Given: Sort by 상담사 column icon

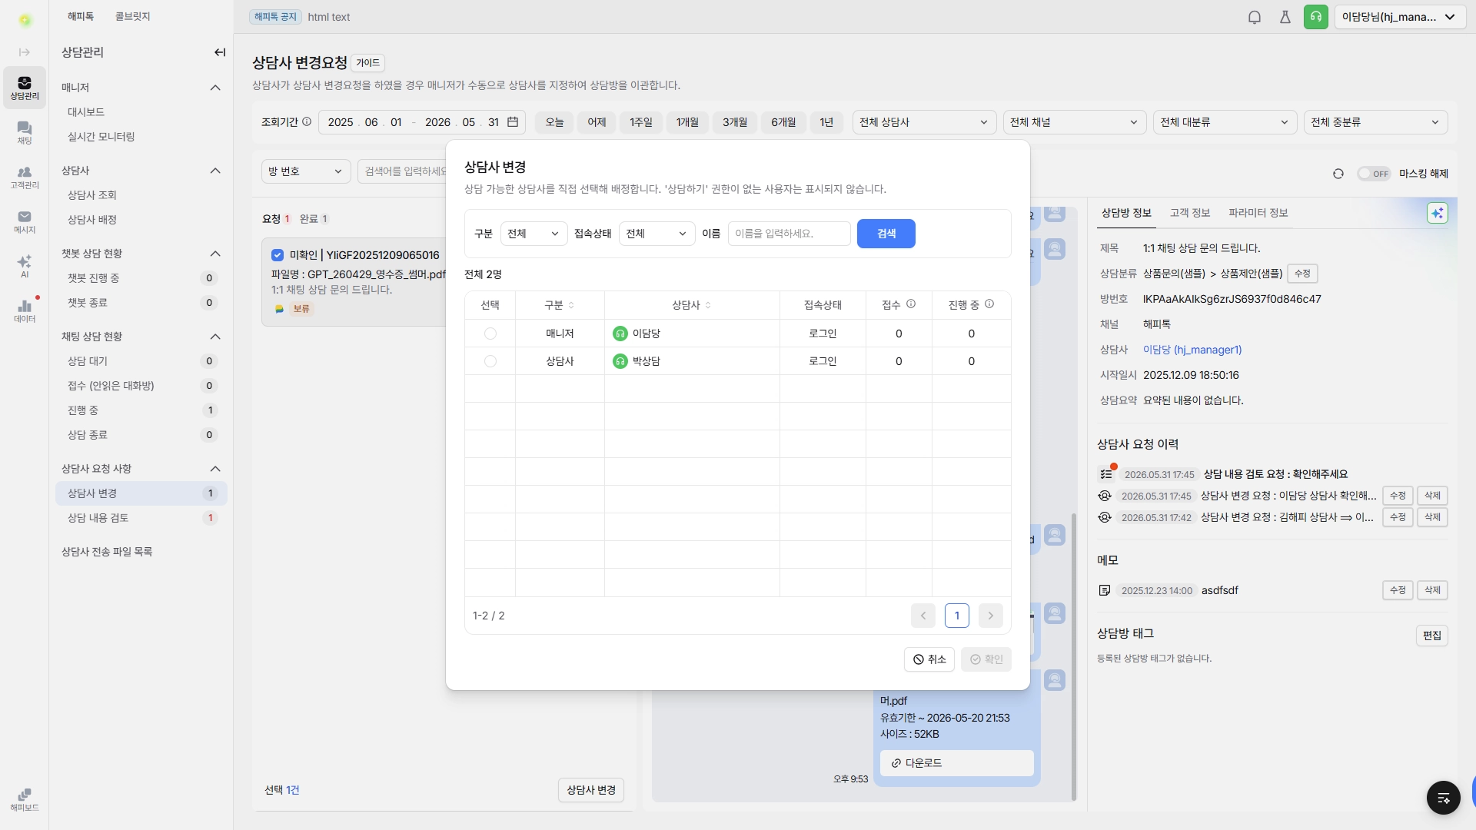Looking at the screenshot, I should tap(708, 305).
